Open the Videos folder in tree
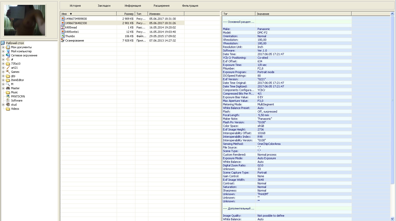396x221 pixels. tap(15, 109)
